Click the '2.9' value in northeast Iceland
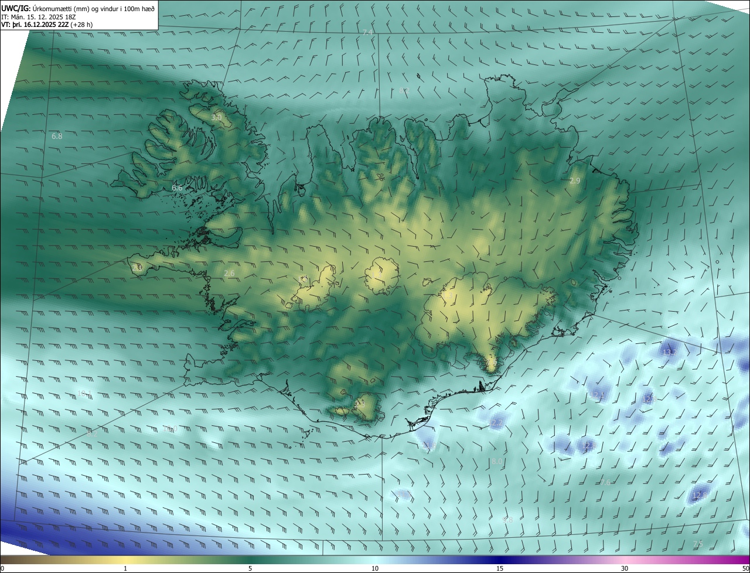This screenshot has height=573, width=750. pos(575,181)
